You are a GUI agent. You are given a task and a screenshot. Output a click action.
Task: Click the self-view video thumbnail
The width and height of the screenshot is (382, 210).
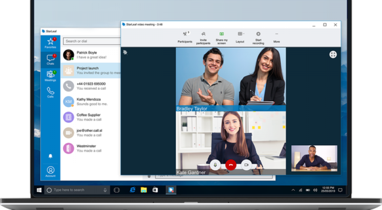(314, 158)
